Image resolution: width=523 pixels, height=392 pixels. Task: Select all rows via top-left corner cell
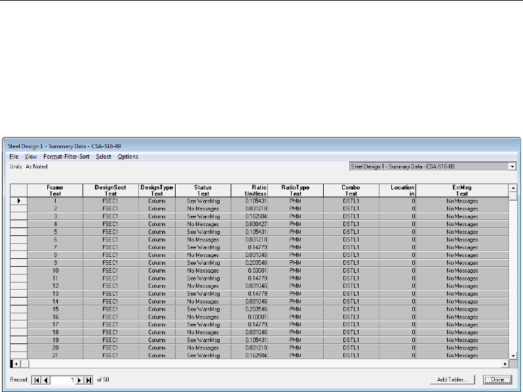click(18, 191)
